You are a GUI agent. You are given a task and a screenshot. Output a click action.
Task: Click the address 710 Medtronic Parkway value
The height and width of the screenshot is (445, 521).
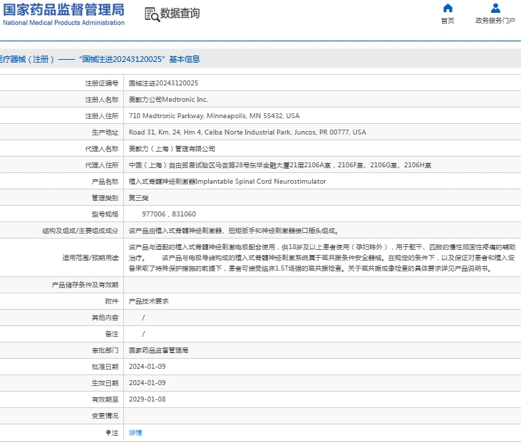tap(214, 116)
